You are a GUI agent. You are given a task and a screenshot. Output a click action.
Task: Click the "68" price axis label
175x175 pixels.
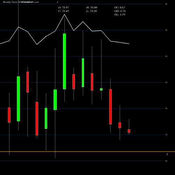coord(166,161)
